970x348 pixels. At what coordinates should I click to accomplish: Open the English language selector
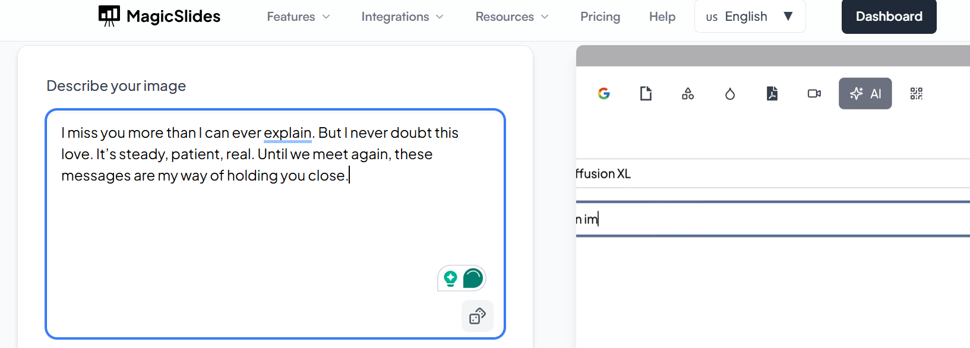tap(750, 17)
